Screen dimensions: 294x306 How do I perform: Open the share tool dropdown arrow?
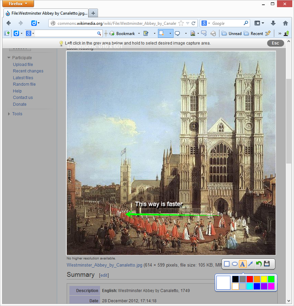(198, 34)
